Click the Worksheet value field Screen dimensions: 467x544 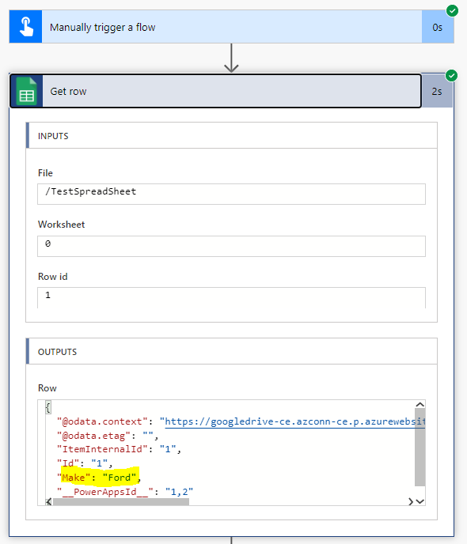click(x=232, y=246)
